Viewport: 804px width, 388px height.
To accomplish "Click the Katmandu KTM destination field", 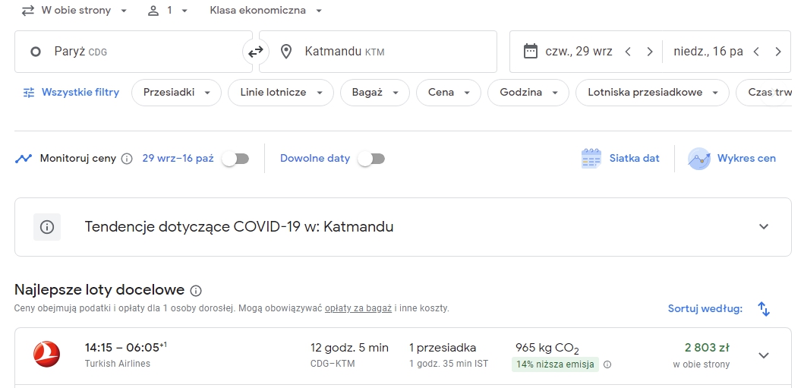I will [378, 52].
